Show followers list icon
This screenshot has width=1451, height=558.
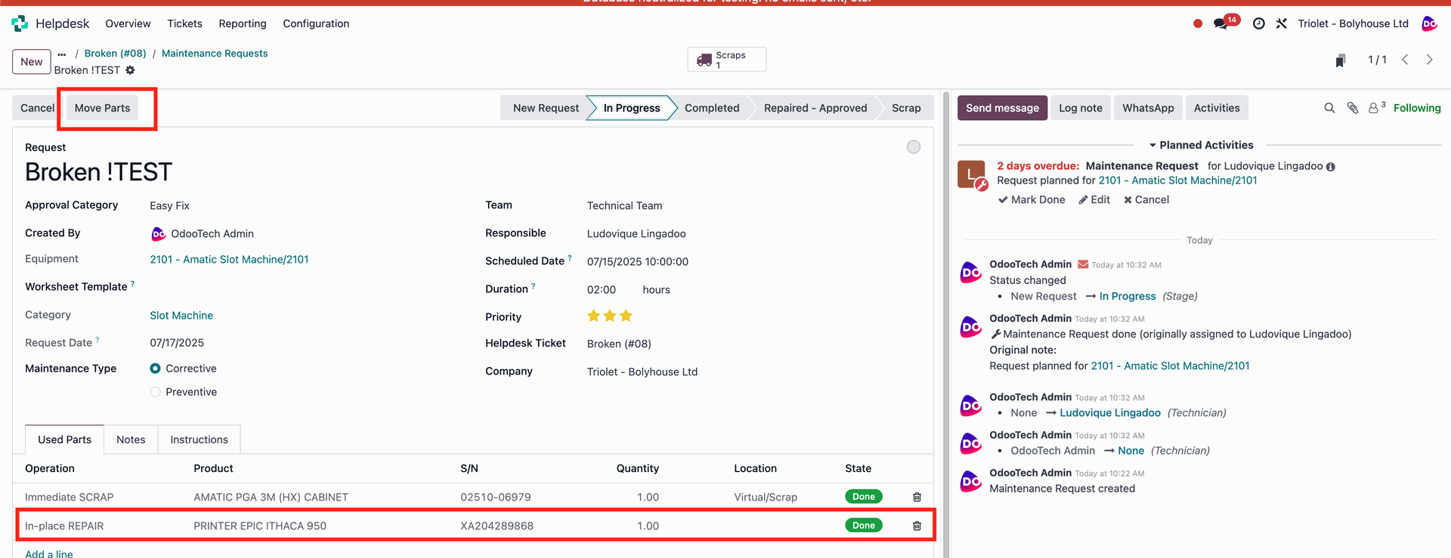tap(1377, 107)
